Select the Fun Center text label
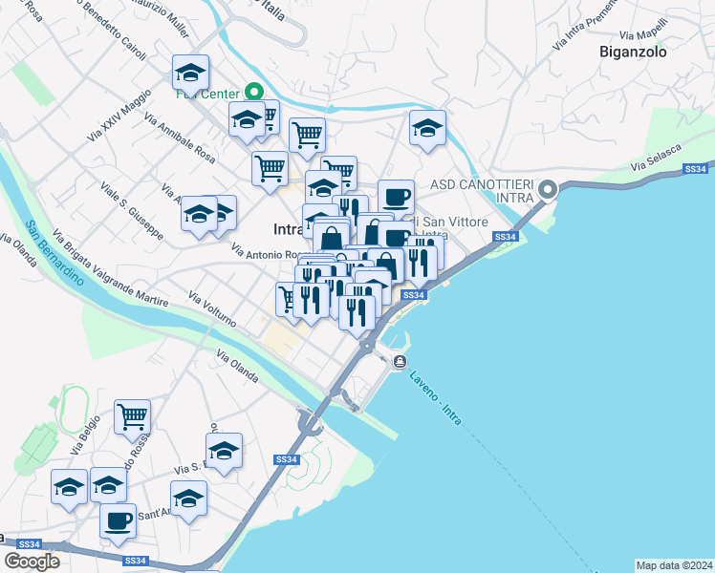This screenshot has width=715, height=573. click(208, 94)
